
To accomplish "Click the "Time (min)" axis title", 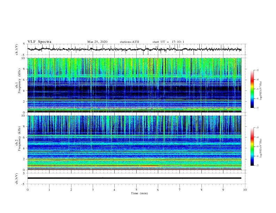I will tap(139, 193).
